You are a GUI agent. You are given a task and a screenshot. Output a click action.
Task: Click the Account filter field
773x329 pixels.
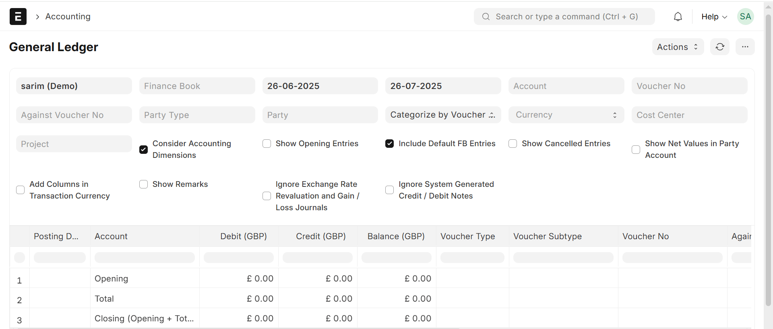566,86
